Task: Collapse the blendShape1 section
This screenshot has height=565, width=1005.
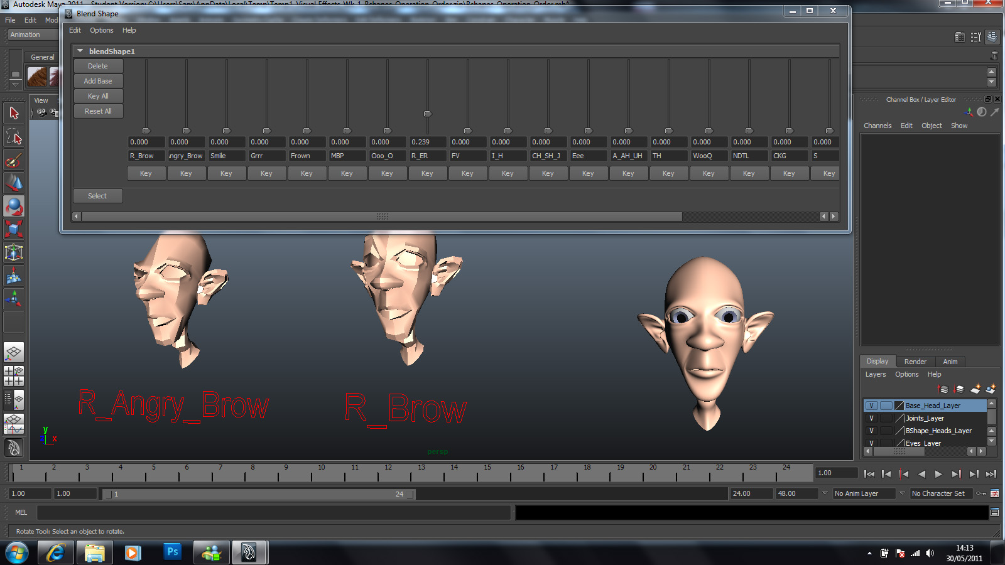Action: click(80, 51)
